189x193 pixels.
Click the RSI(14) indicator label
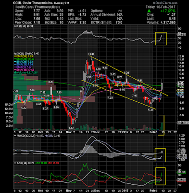(19, 27)
